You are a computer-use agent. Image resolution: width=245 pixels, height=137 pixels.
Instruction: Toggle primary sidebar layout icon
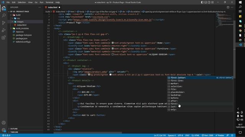coord(202,2)
